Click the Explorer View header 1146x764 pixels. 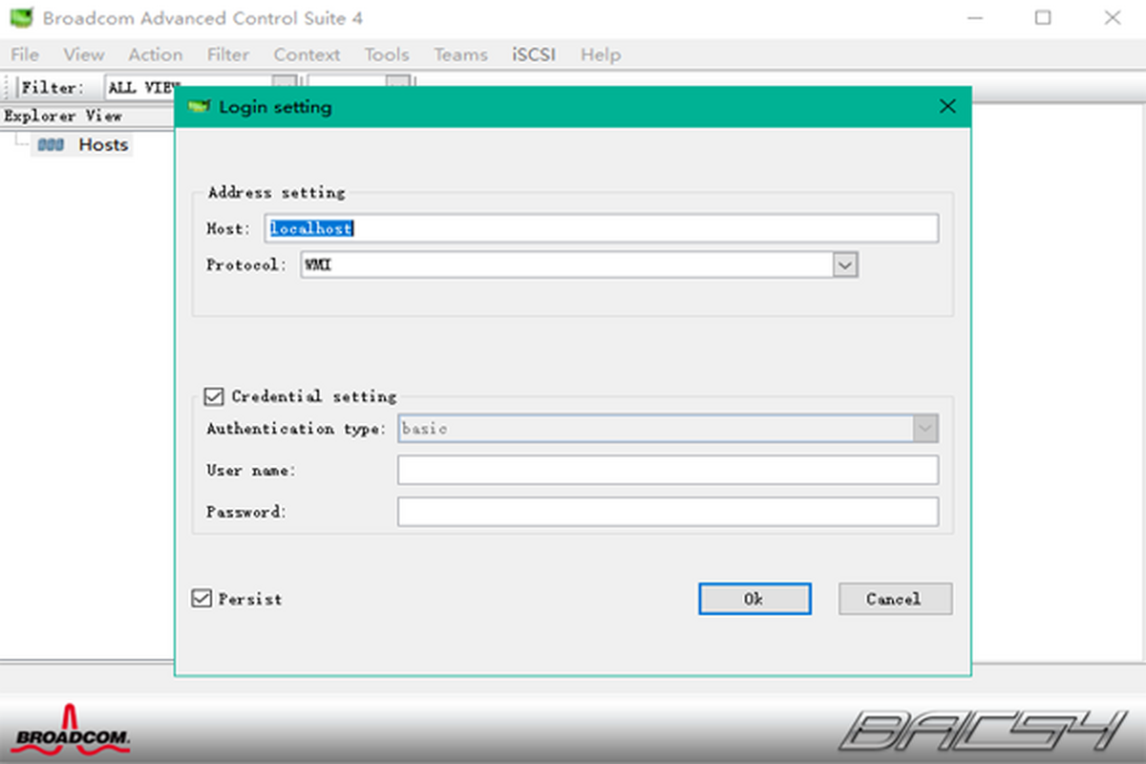(63, 116)
